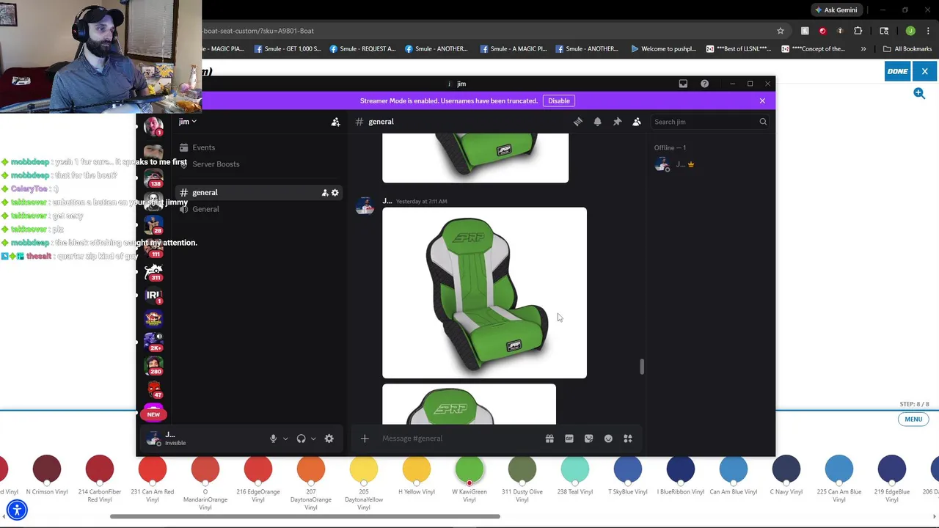Screen dimensions: 939x528
Task: Click message author avatar at 7:11 AM
Action: coord(365,207)
